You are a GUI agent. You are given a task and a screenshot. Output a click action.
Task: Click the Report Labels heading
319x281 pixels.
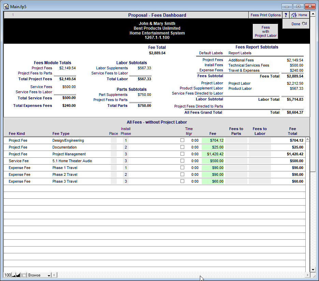pyautogui.click(x=240, y=53)
